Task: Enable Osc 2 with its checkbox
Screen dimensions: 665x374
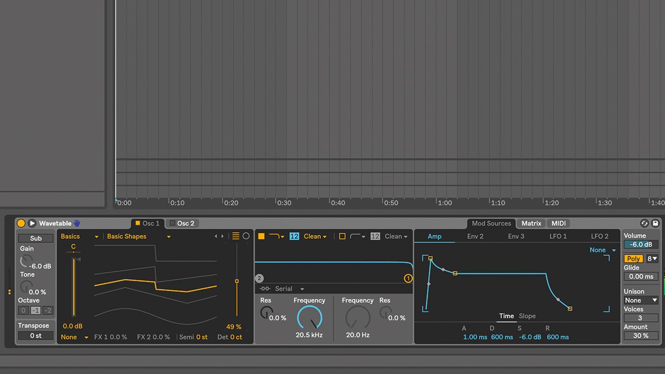Action: (x=172, y=223)
